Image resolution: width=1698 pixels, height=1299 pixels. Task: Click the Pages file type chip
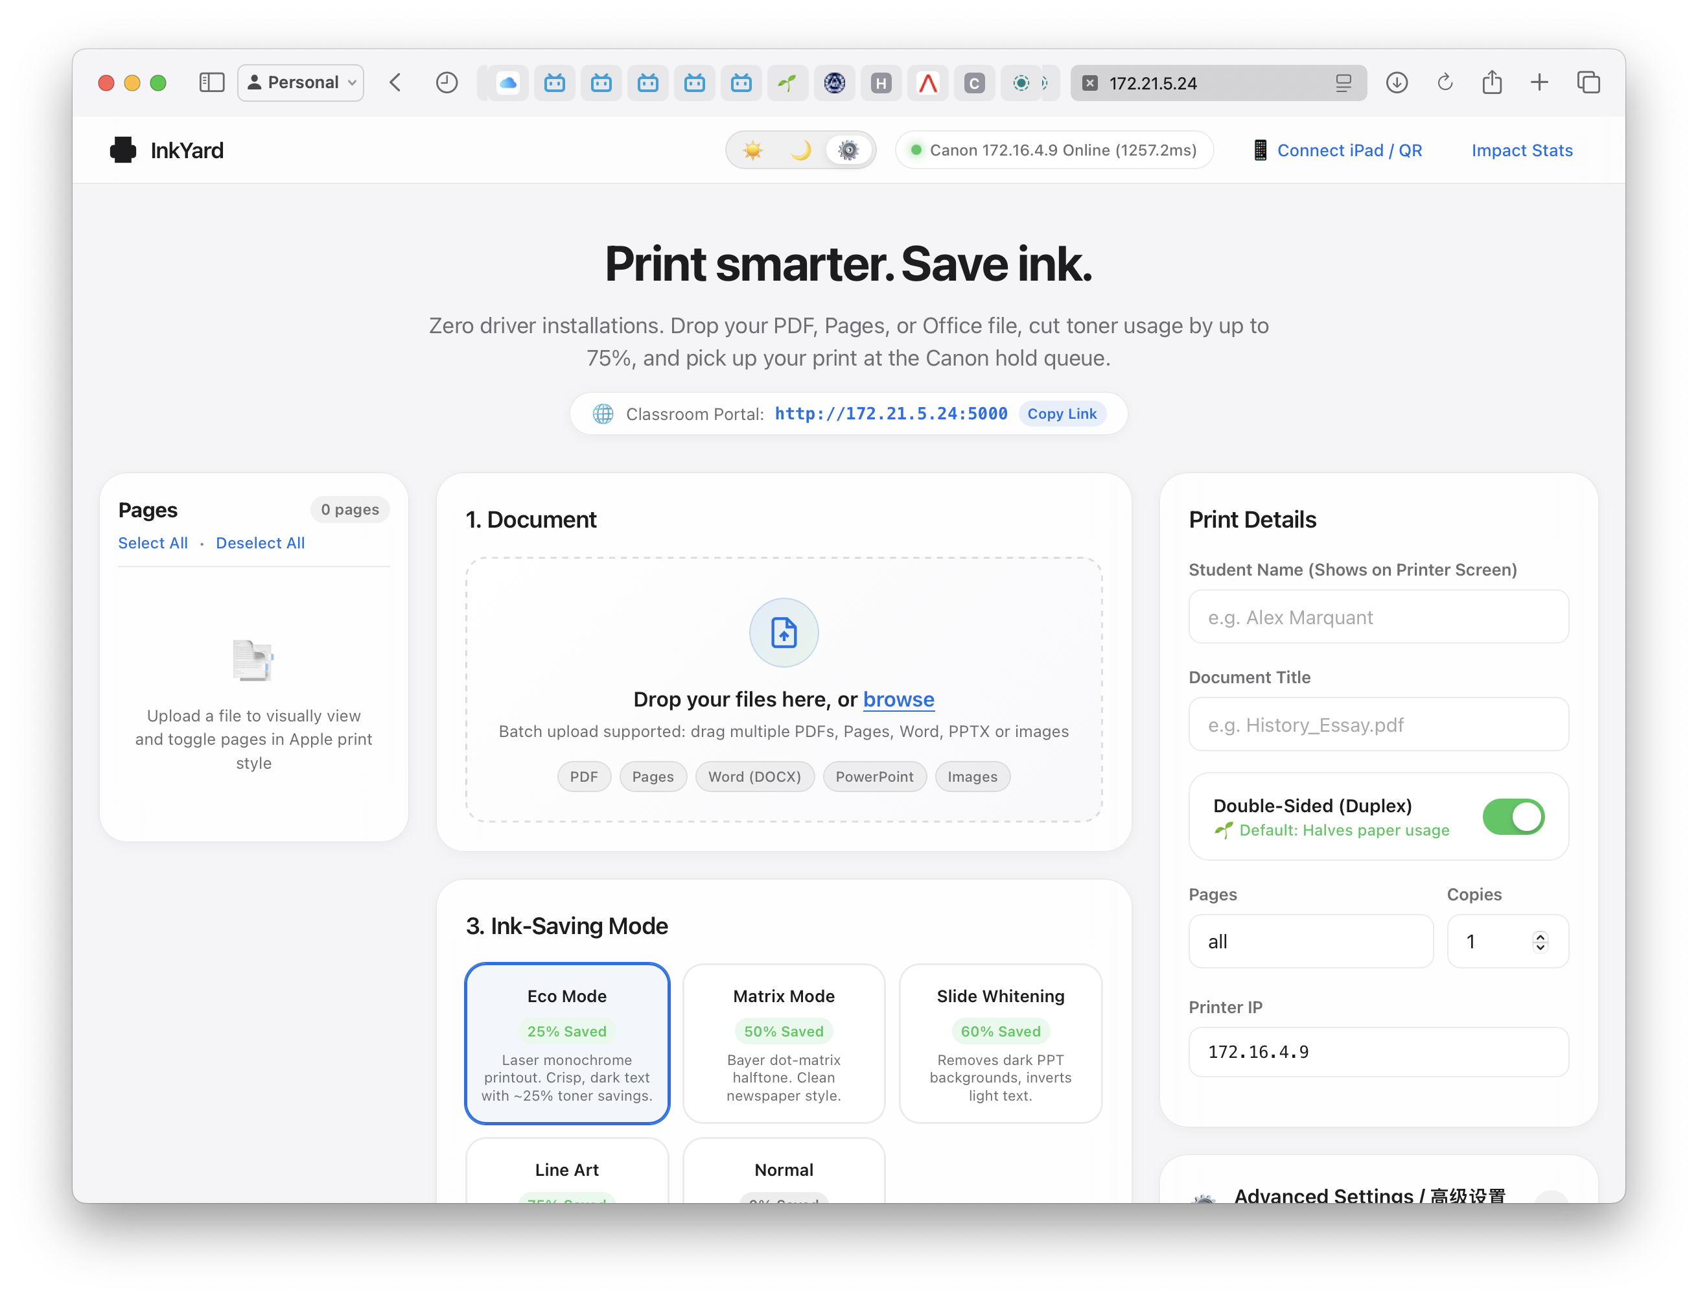pyautogui.click(x=652, y=777)
